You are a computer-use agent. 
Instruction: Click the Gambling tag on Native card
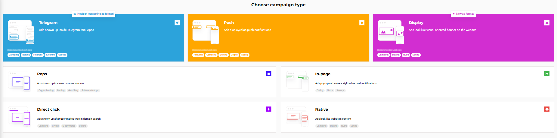(x=321, y=126)
